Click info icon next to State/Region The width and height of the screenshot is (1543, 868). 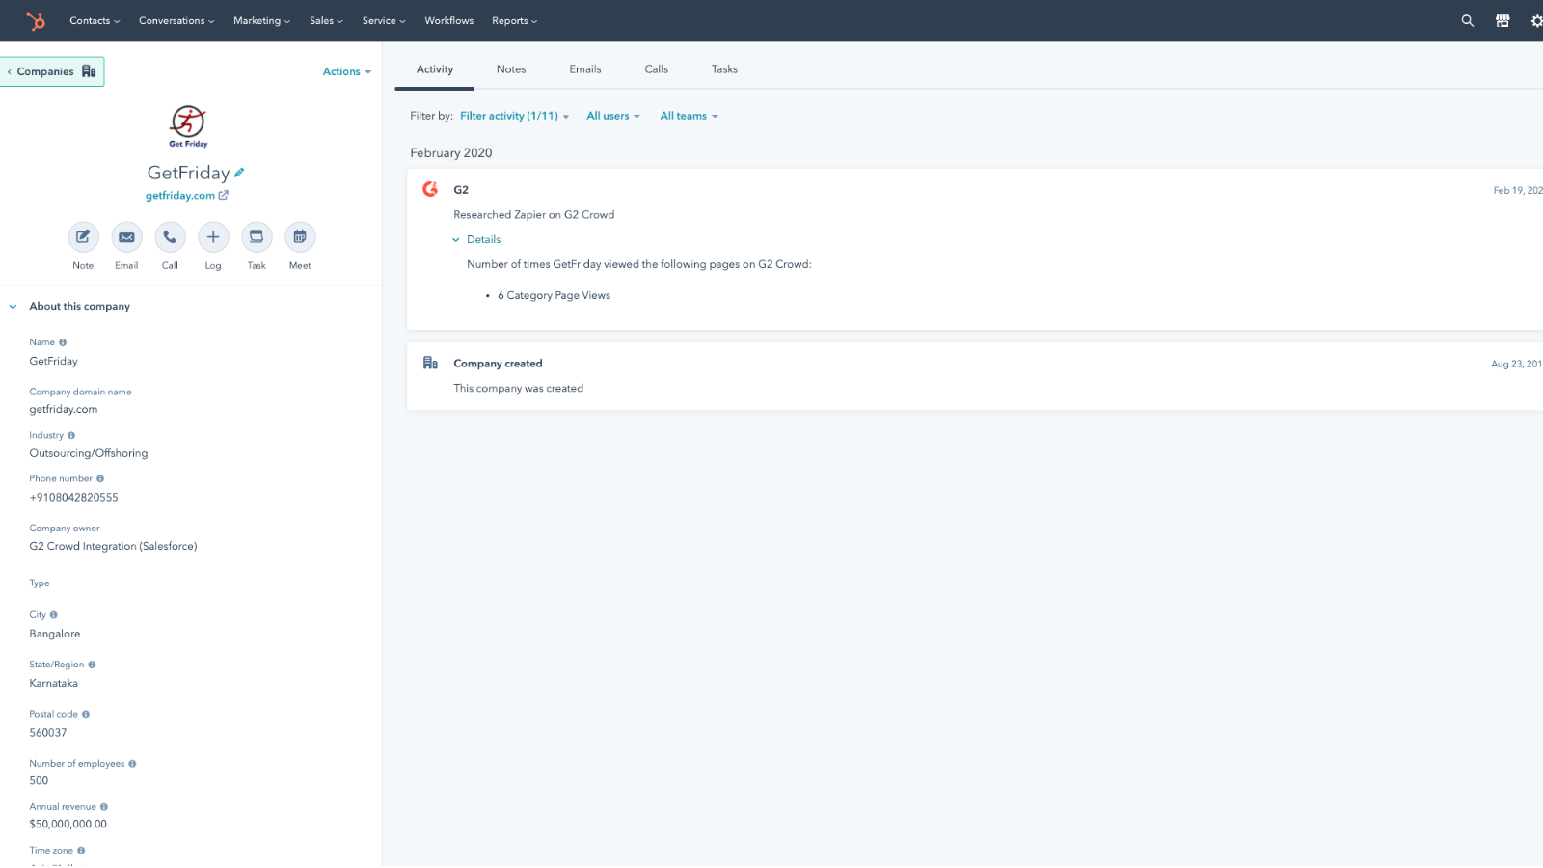point(93,665)
